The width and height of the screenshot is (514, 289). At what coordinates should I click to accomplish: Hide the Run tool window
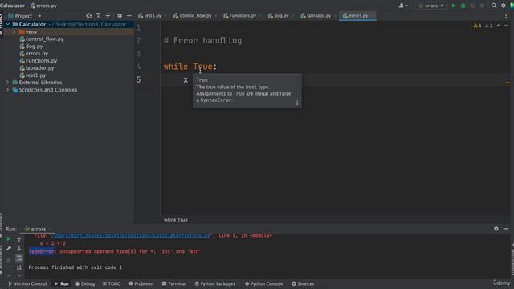tap(506, 229)
